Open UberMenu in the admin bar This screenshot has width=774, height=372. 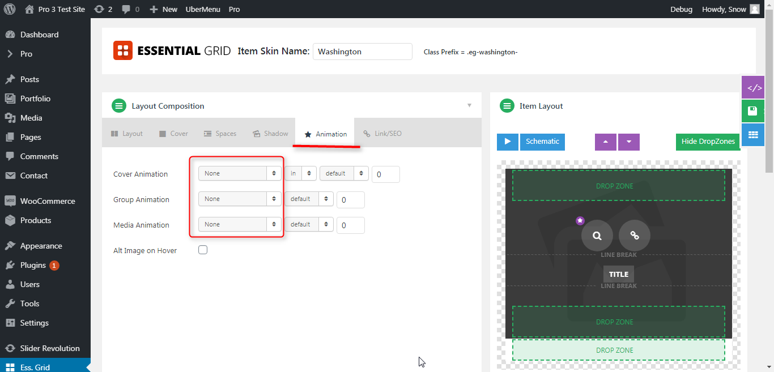(203, 9)
